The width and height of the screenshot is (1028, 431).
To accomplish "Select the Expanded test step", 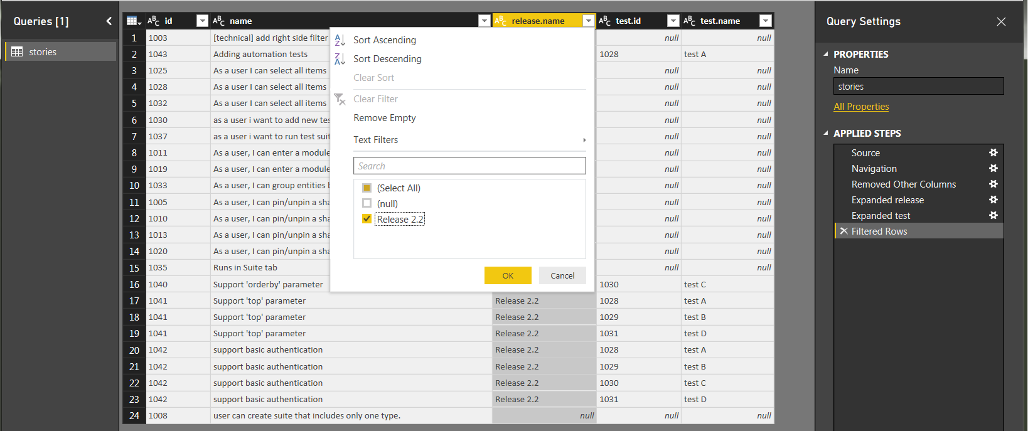I will coord(881,215).
